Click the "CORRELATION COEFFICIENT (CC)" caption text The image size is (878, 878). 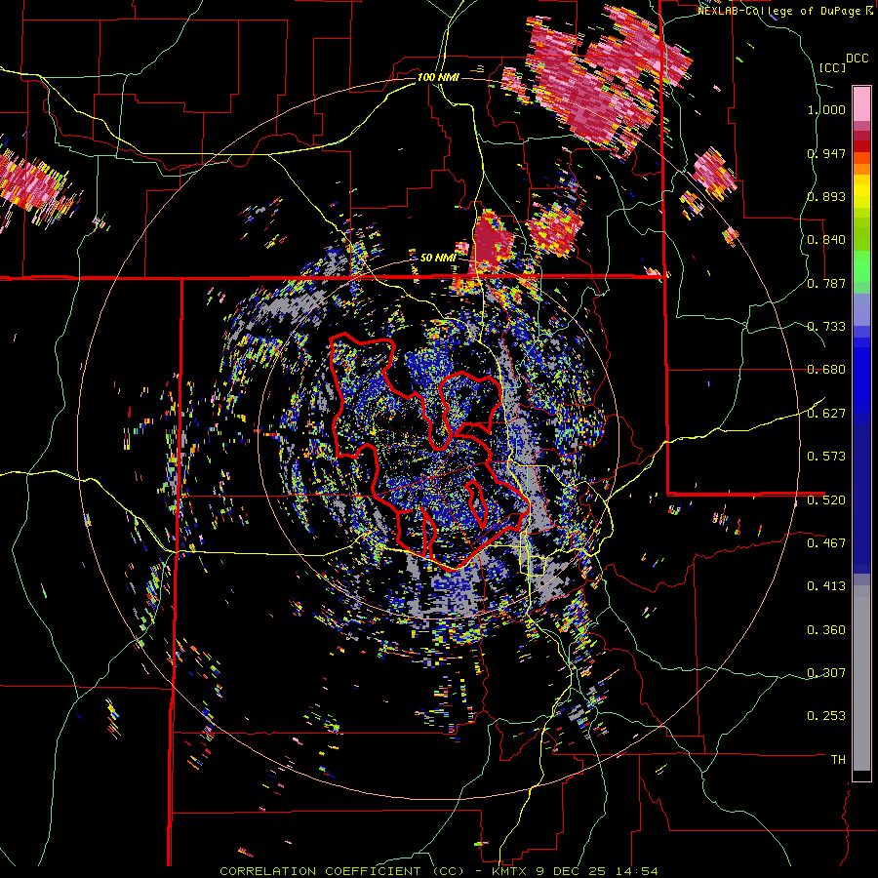(341, 871)
